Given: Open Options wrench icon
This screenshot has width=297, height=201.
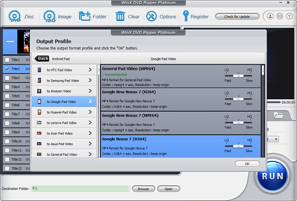Looking at the screenshot, I should [x=151, y=16].
